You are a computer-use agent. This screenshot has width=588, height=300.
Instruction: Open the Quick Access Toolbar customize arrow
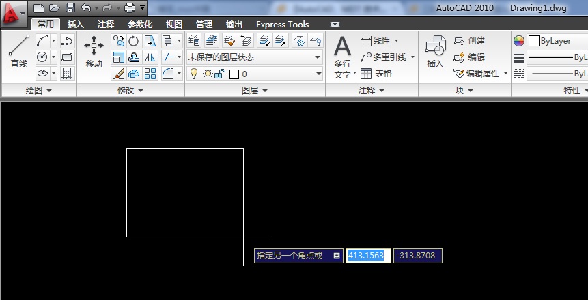coord(142,7)
